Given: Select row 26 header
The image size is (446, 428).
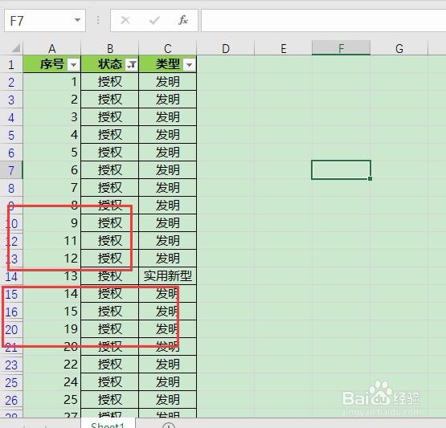Looking at the screenshot, I should click(x=11, y=400).
